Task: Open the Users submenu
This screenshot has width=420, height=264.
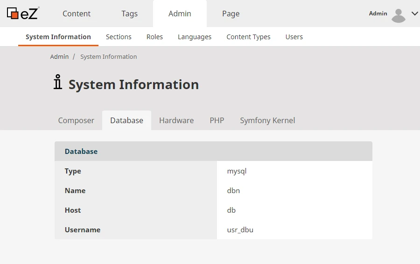Action: point(294,37)
